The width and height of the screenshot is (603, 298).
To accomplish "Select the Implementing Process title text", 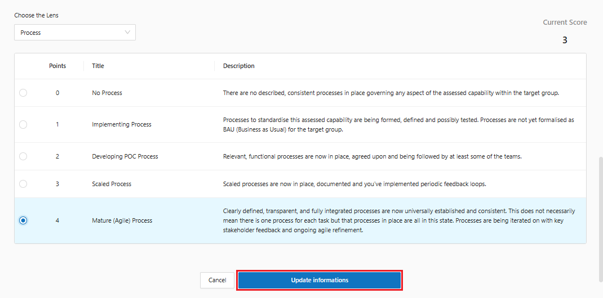I will [122, 124].
